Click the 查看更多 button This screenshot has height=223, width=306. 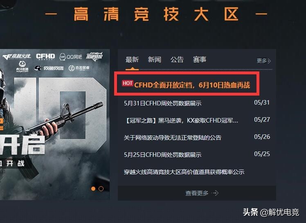[197, 193]
